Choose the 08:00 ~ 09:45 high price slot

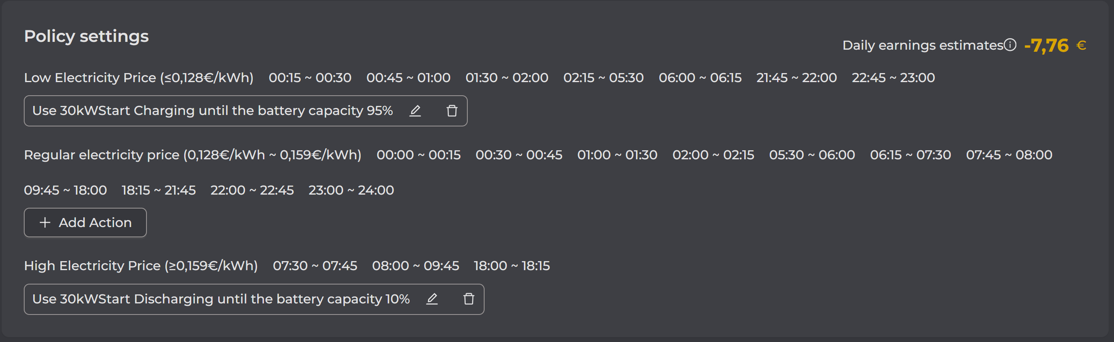point(415,266)
